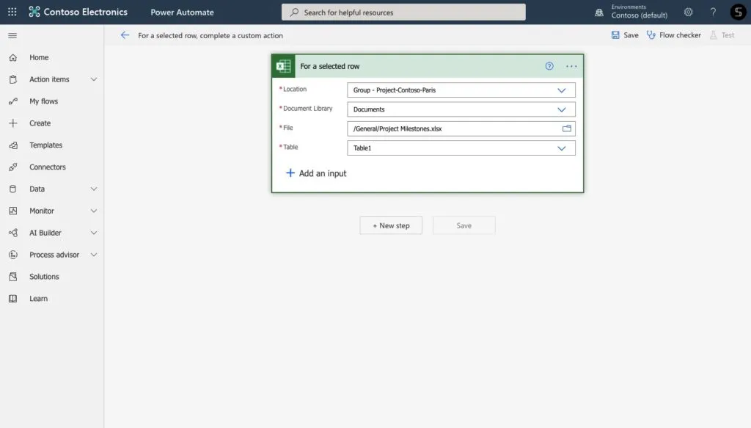751x428 pixels.
Task: Open the environment picker icon
Action: click(599, 12)
